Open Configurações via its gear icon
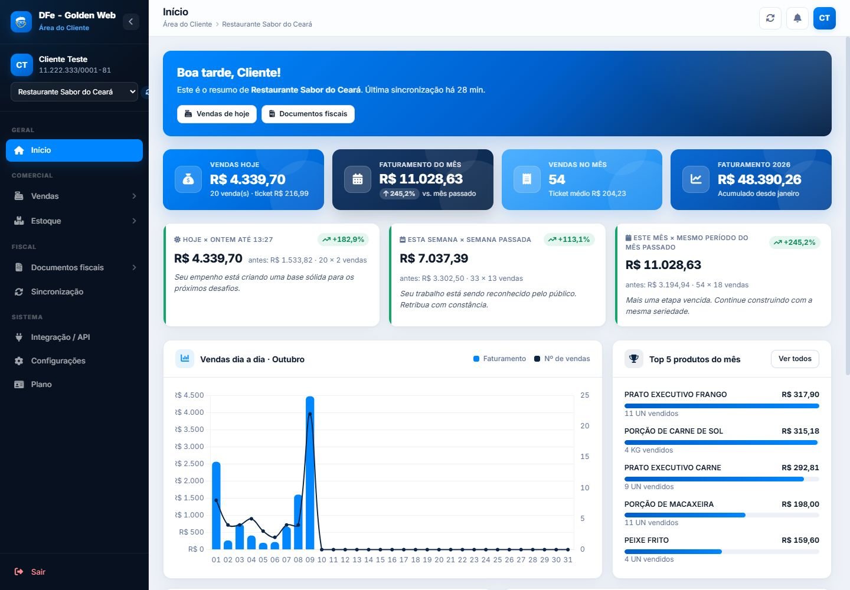 click(x=19, y=361)
